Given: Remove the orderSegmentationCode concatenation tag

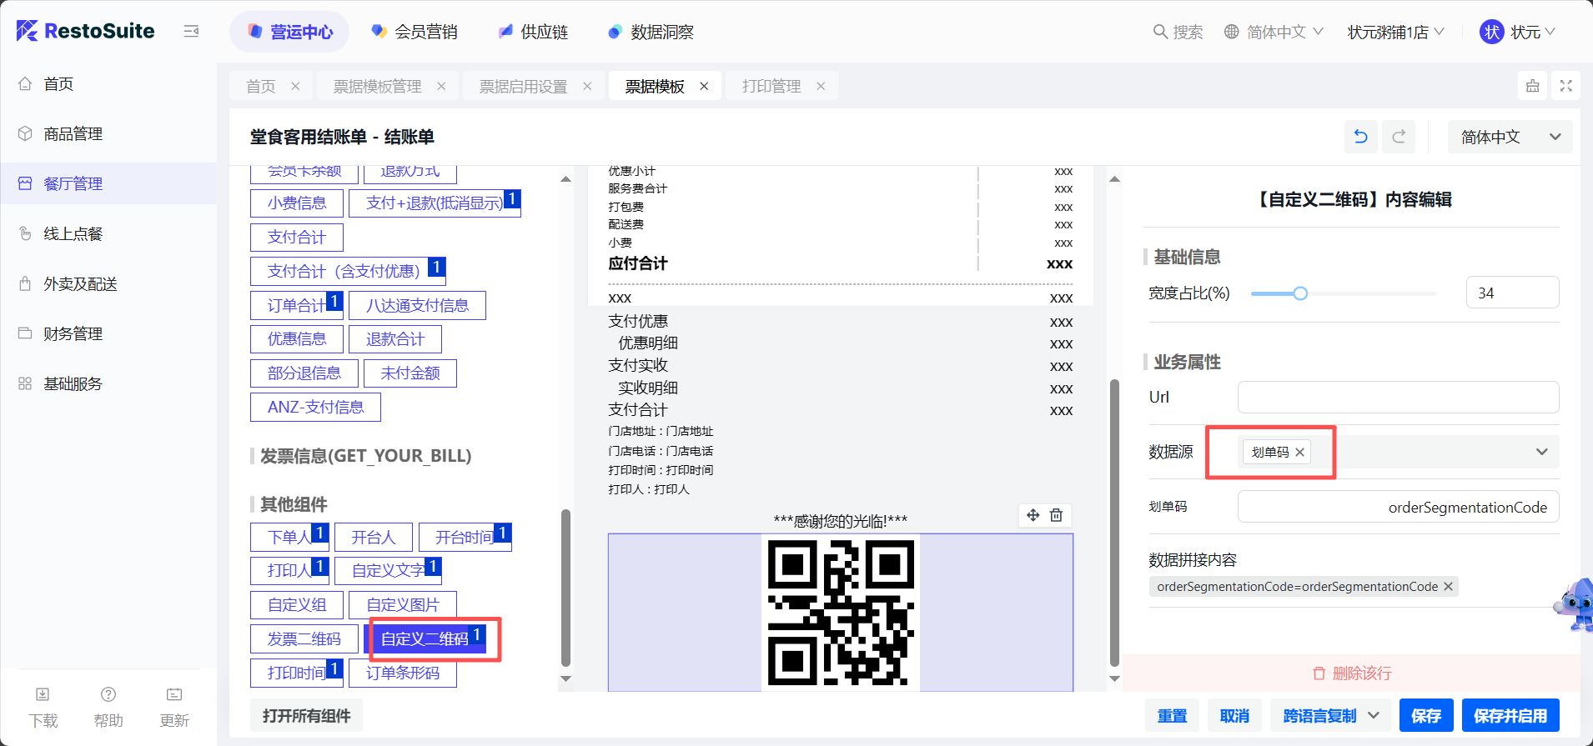Looking at the screenshot, I should coord(1448,587).
